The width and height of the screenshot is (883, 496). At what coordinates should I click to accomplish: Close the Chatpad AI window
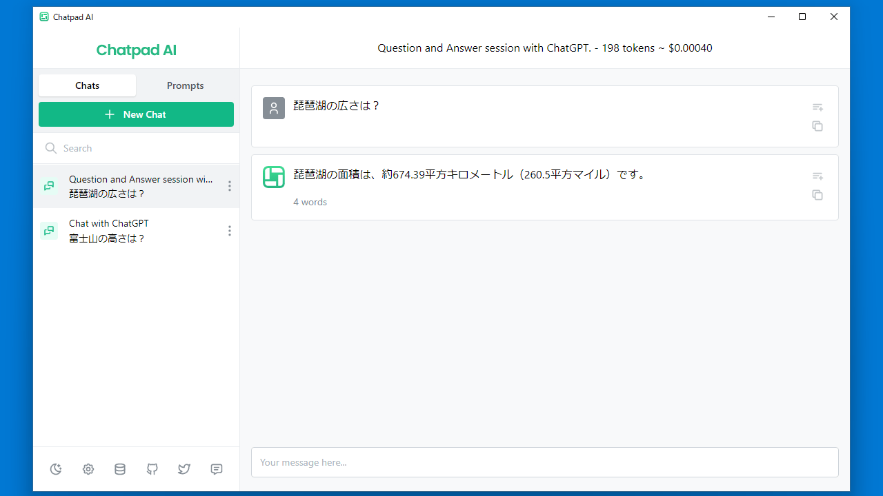834,17
